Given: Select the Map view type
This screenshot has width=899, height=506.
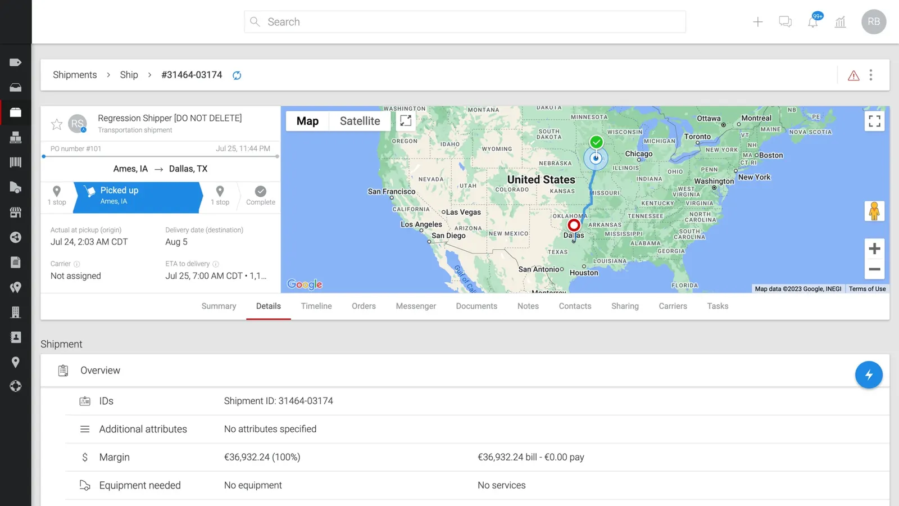Looking at the screenshot, I should click(x=307, y=121).
